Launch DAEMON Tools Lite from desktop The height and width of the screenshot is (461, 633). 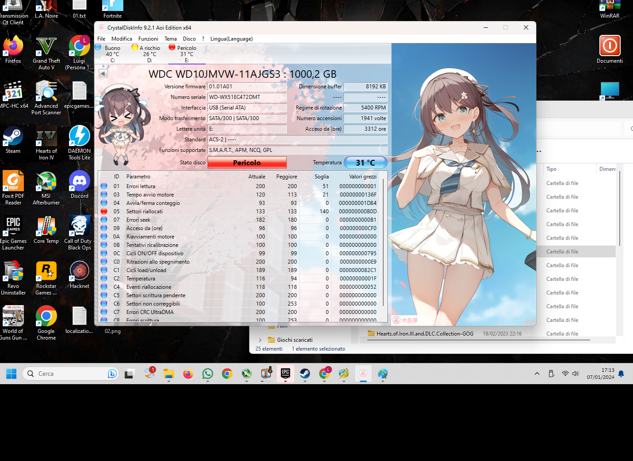80,143
